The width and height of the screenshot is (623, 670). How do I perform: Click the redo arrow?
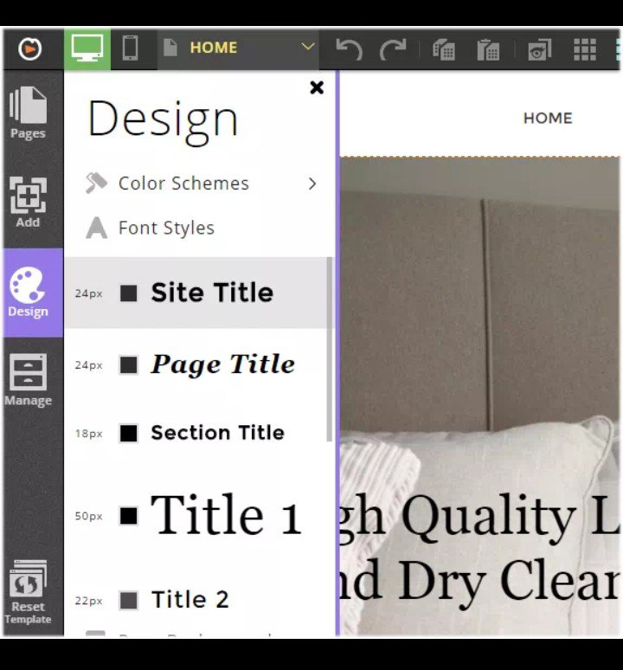pyautogui.click(x=394, y=48)
